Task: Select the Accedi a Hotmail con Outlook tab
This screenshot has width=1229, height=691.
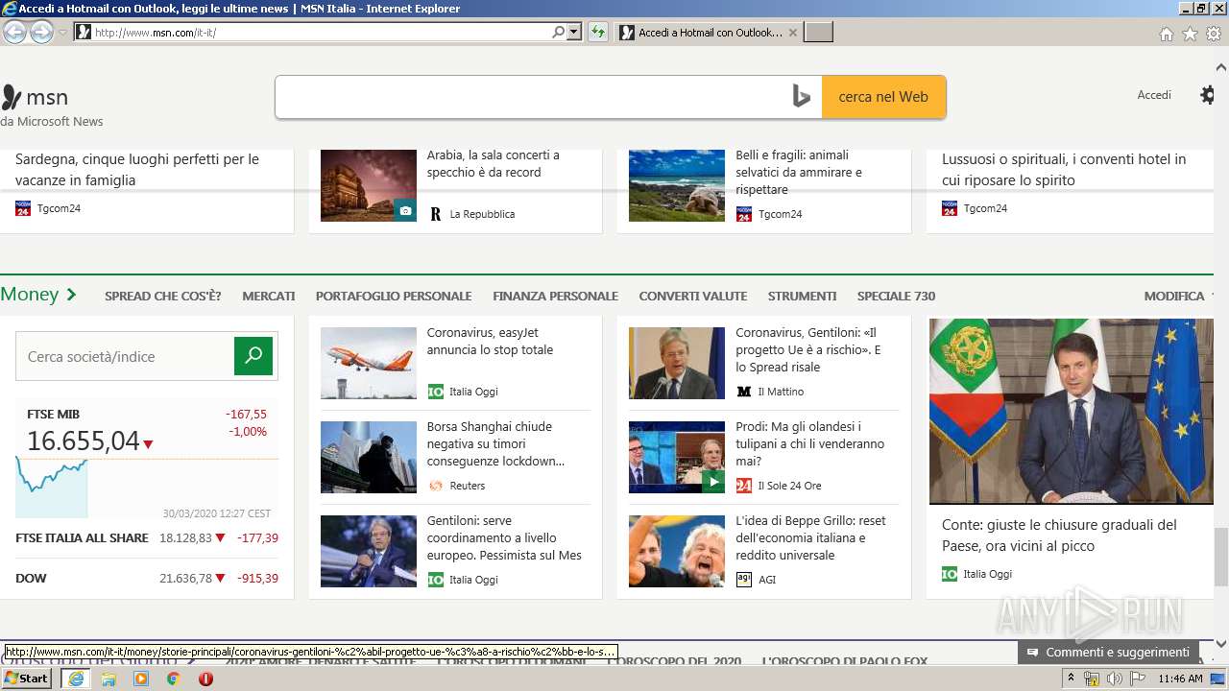Action: pos(709,33)
